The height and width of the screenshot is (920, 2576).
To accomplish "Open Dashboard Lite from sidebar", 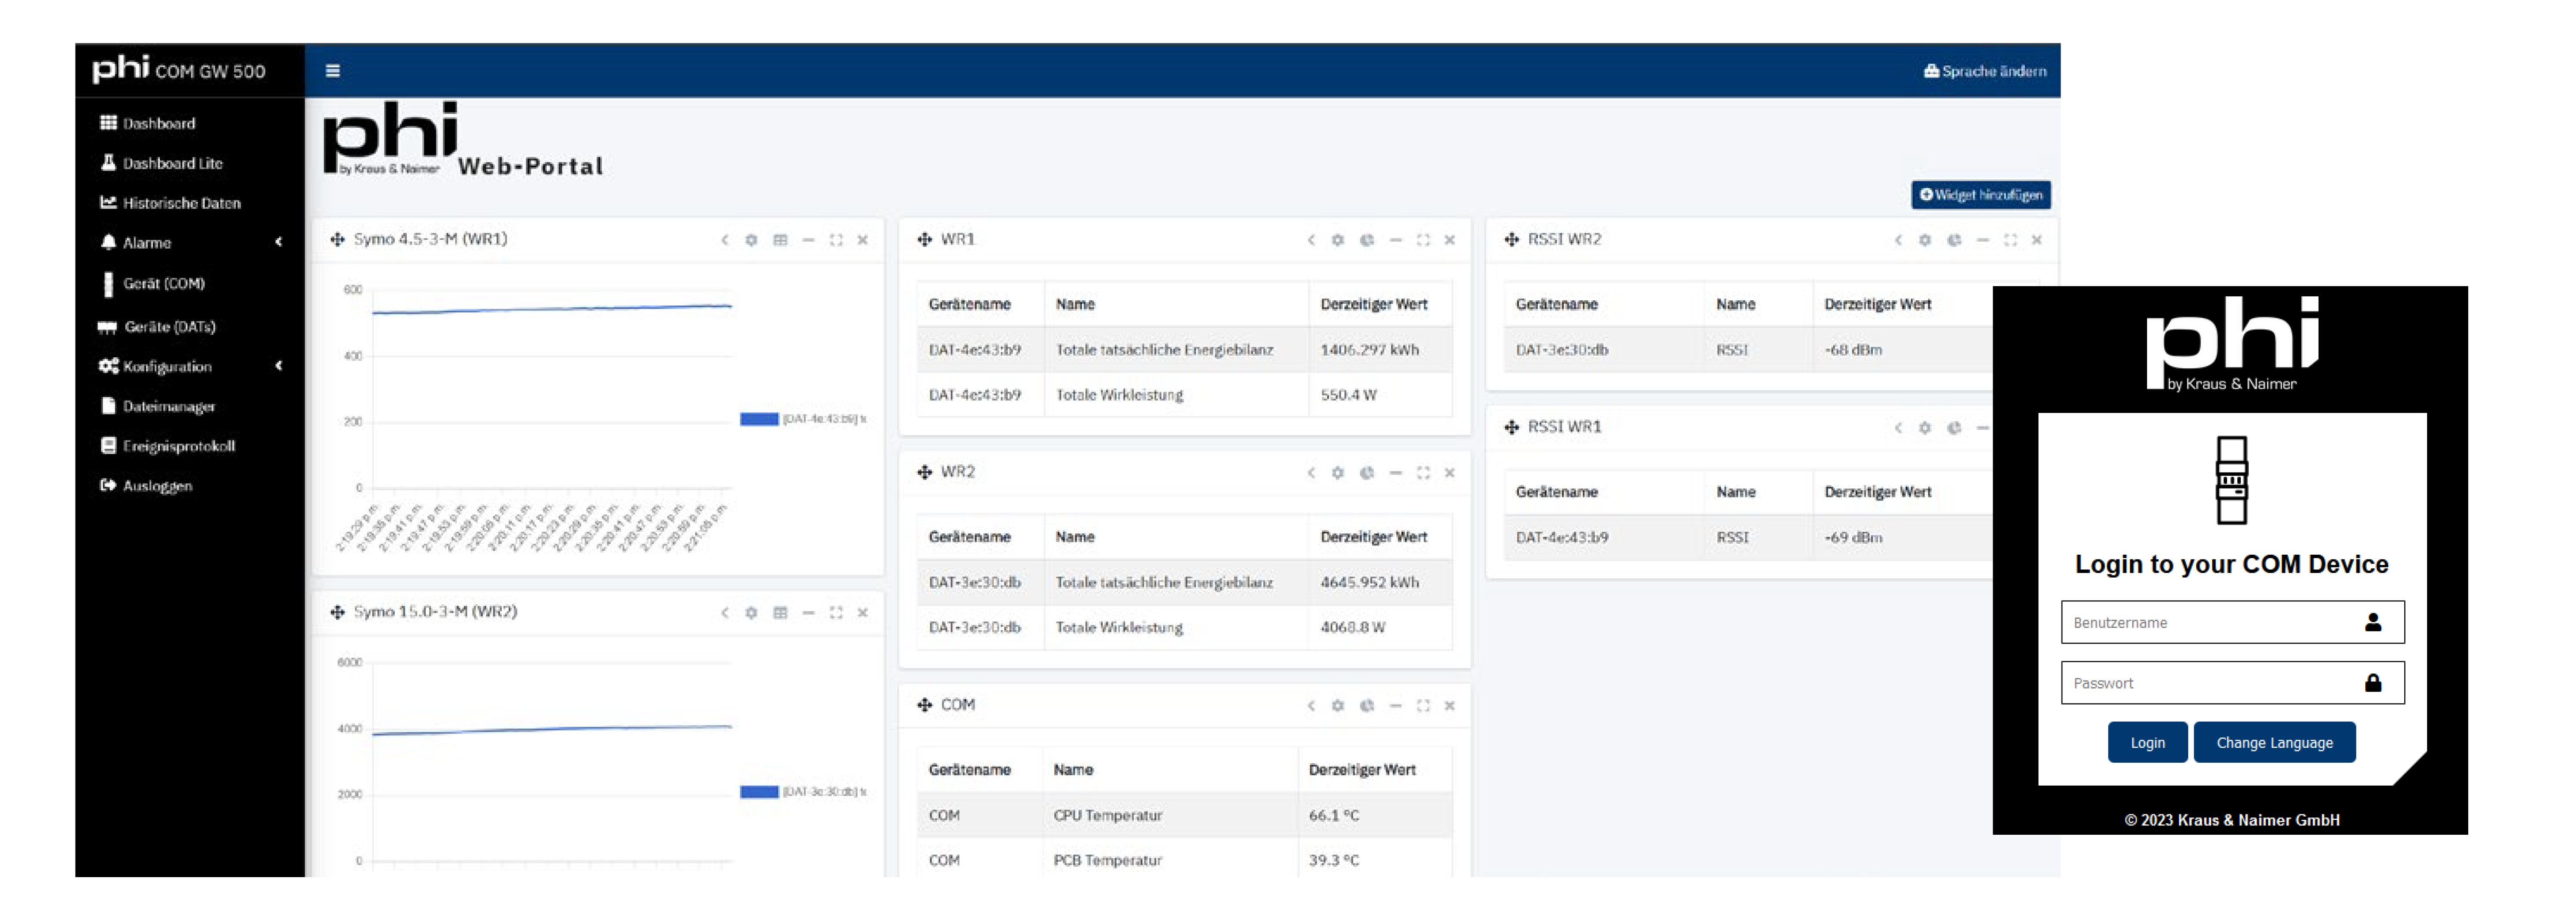I will pos(171,163).
